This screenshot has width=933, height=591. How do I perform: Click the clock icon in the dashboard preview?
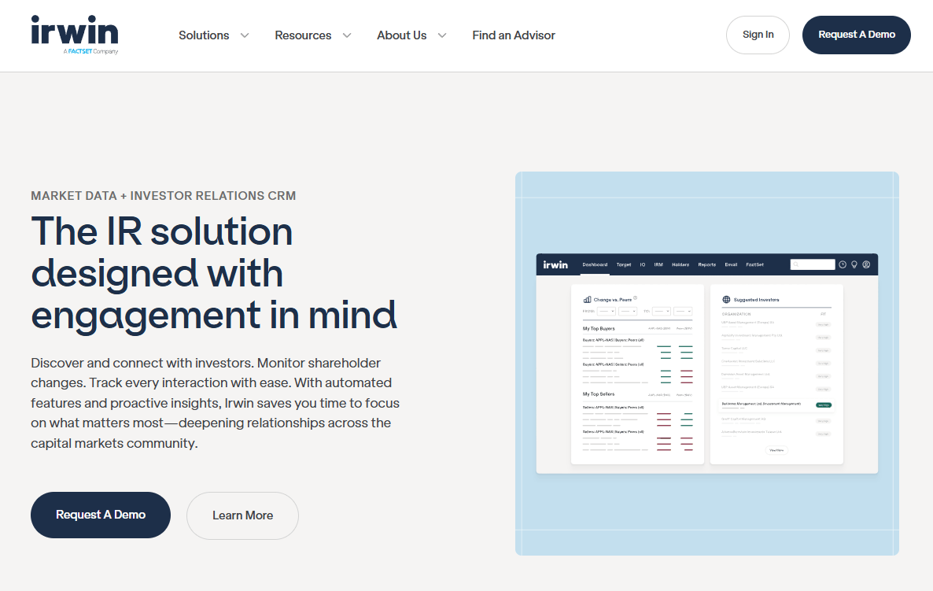(x=843, y=265)
